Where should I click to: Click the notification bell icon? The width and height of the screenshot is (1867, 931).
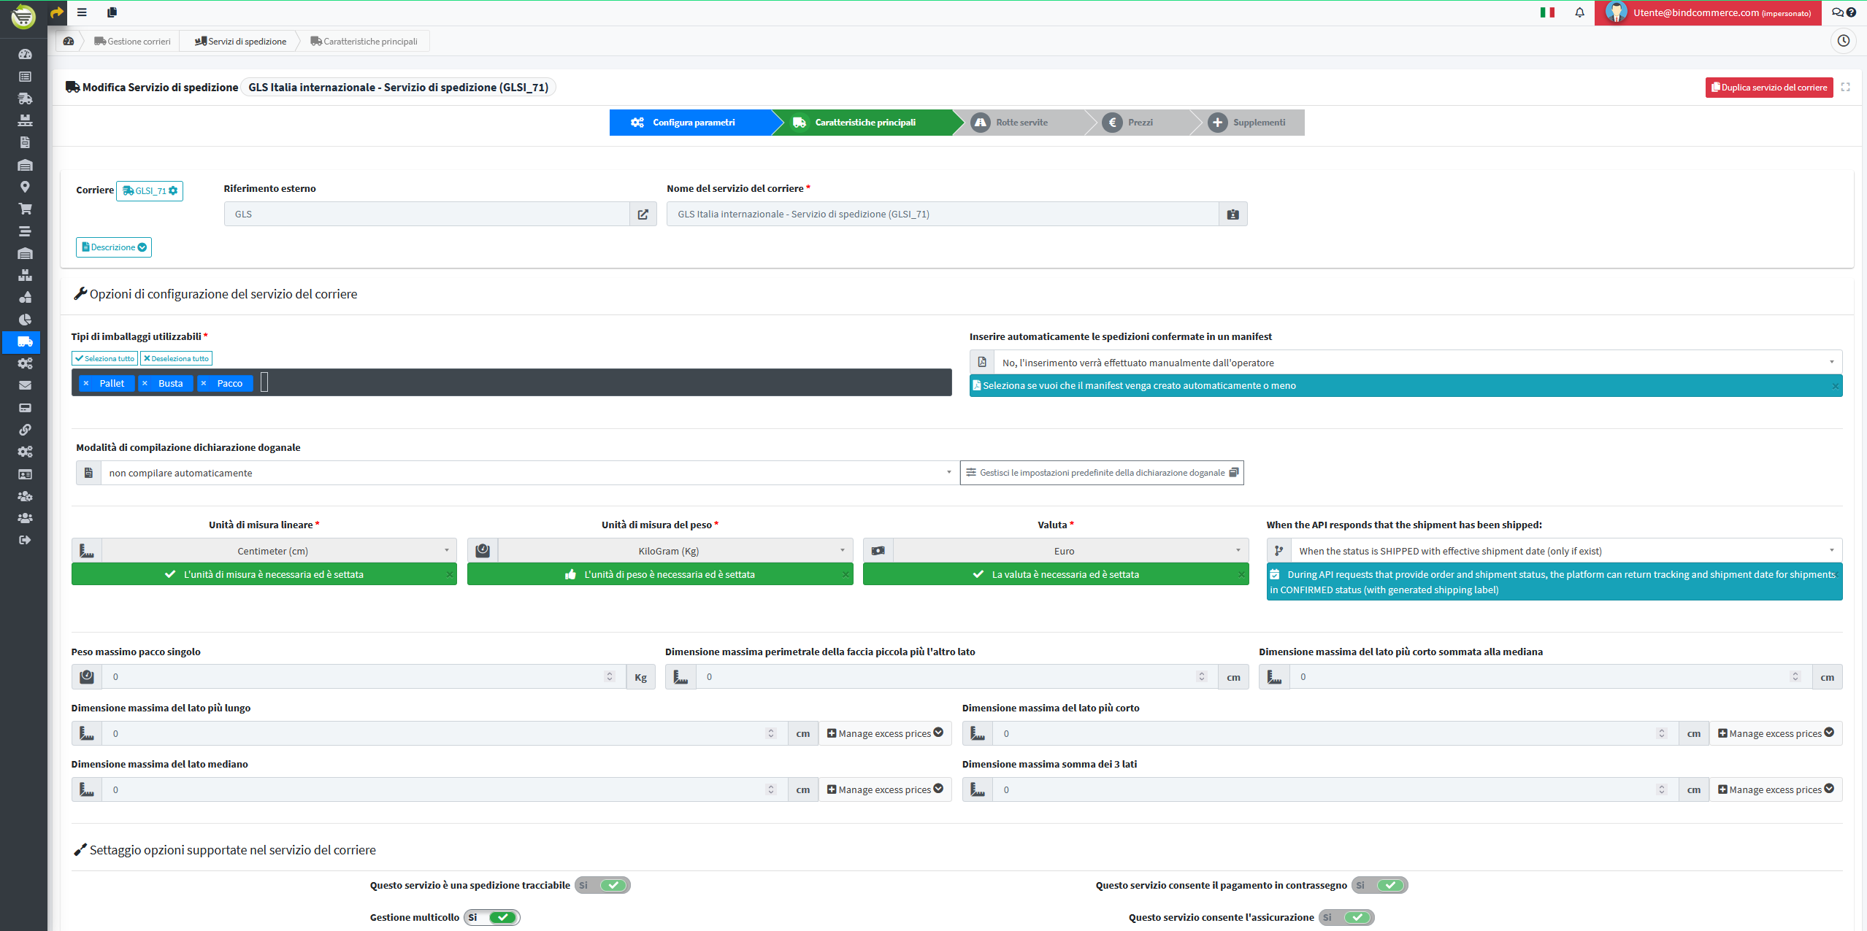point(1579,12)
